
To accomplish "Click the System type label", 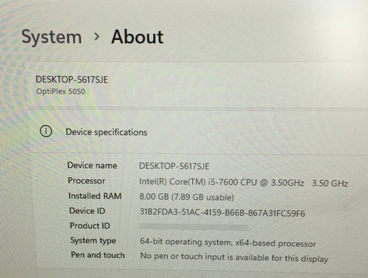I will [x=93, y=240].
